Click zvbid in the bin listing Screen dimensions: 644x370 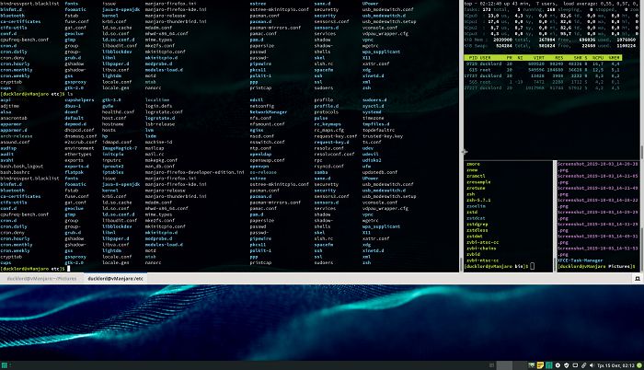pos(473,254)
